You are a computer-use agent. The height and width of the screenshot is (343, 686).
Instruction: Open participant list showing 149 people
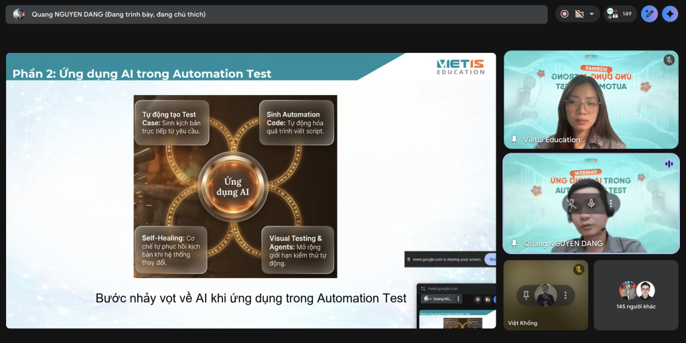click(x=620, y=14)
